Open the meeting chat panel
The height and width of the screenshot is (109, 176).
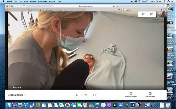(x=151, y=14)
